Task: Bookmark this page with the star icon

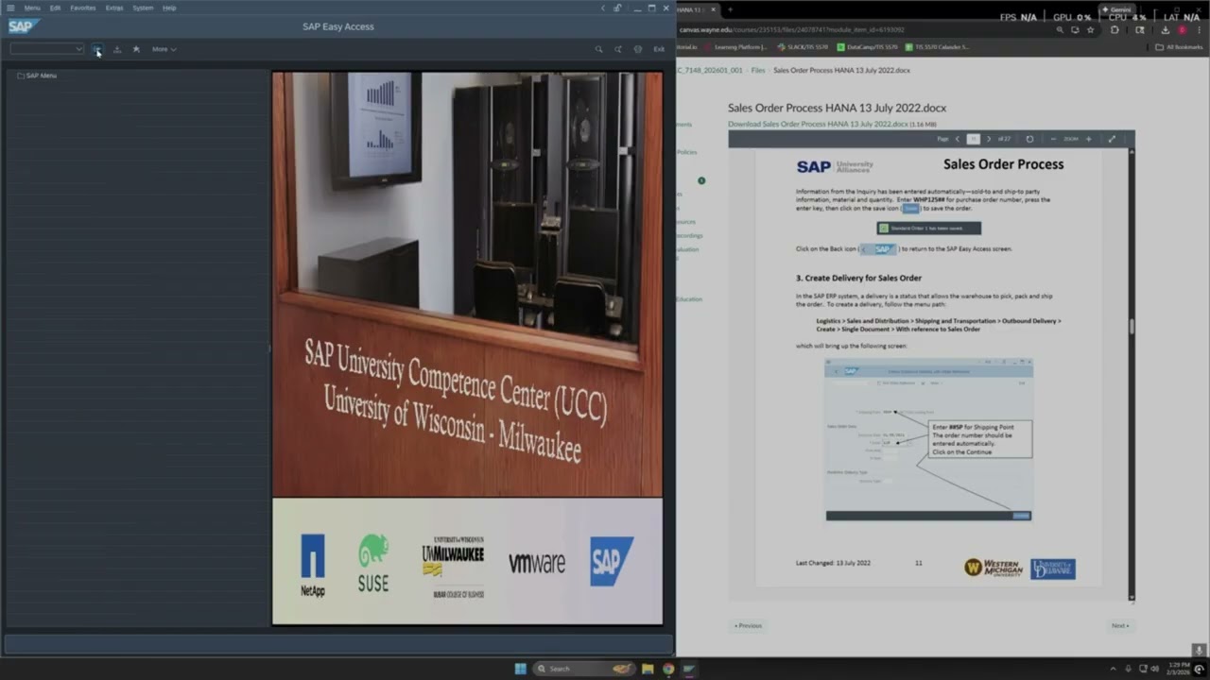Action: tap(1090, 29)
